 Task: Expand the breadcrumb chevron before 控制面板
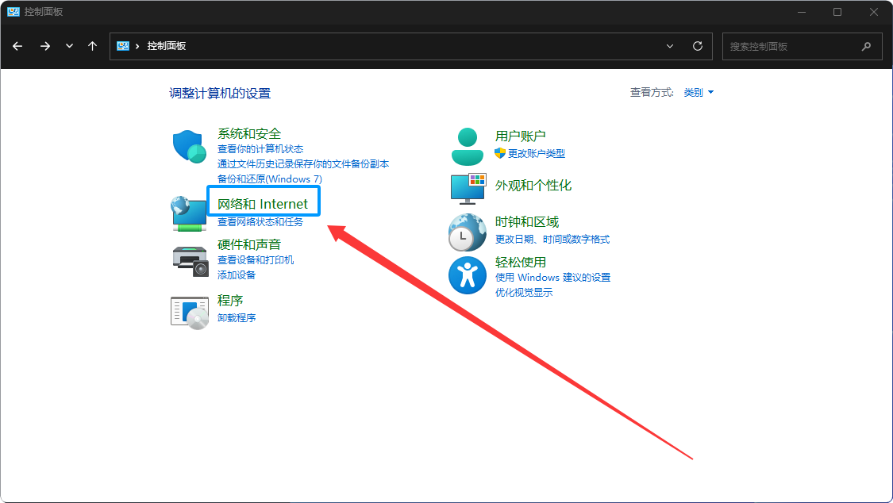pos(137,46)
